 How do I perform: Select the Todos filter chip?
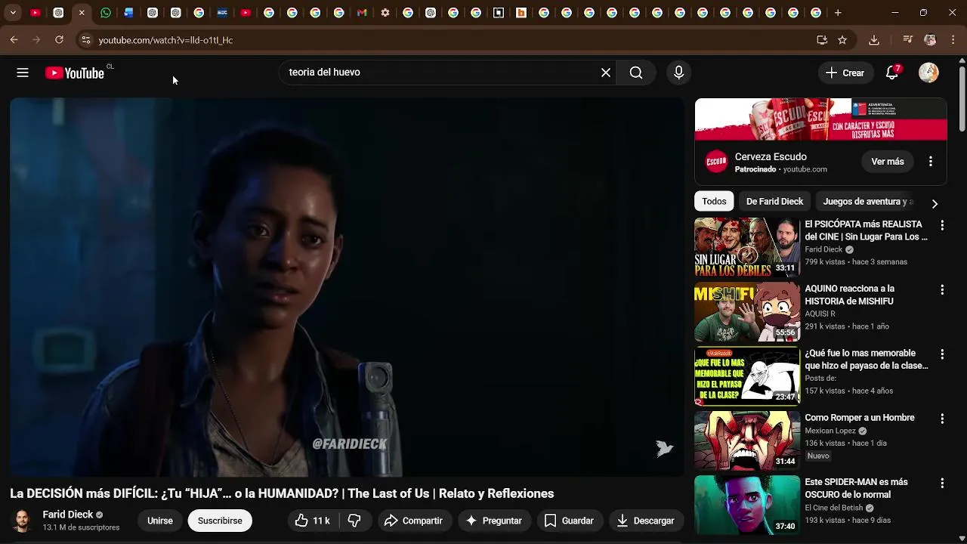pyautogui.click(x=714, y=201)
